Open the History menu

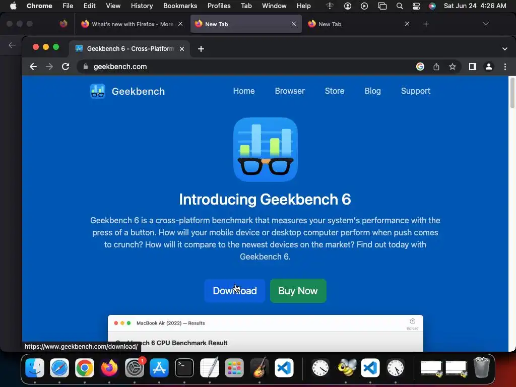point(142,6)
